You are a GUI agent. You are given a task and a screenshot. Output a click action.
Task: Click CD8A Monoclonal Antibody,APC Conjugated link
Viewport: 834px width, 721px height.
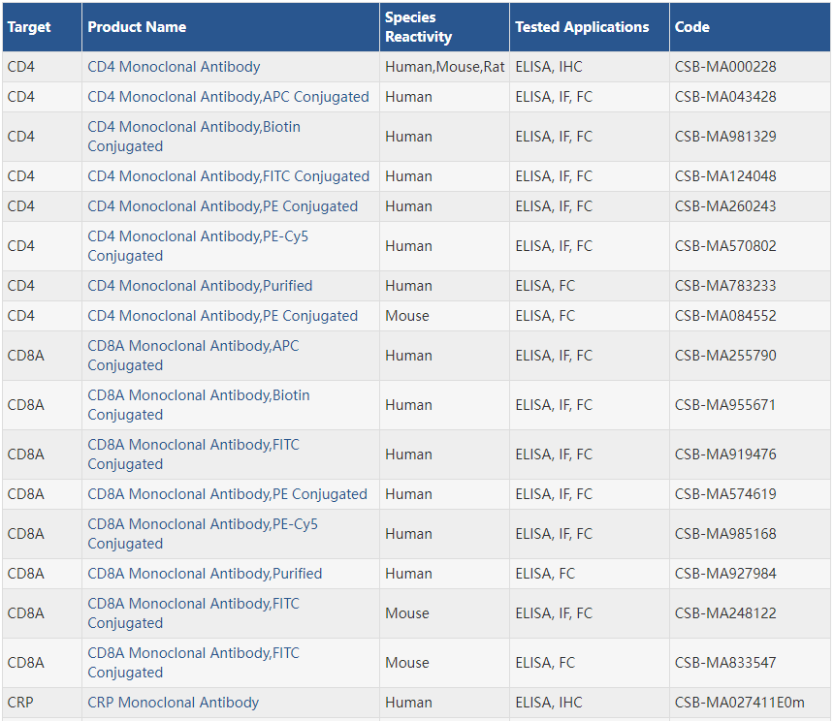coord(193,356)
